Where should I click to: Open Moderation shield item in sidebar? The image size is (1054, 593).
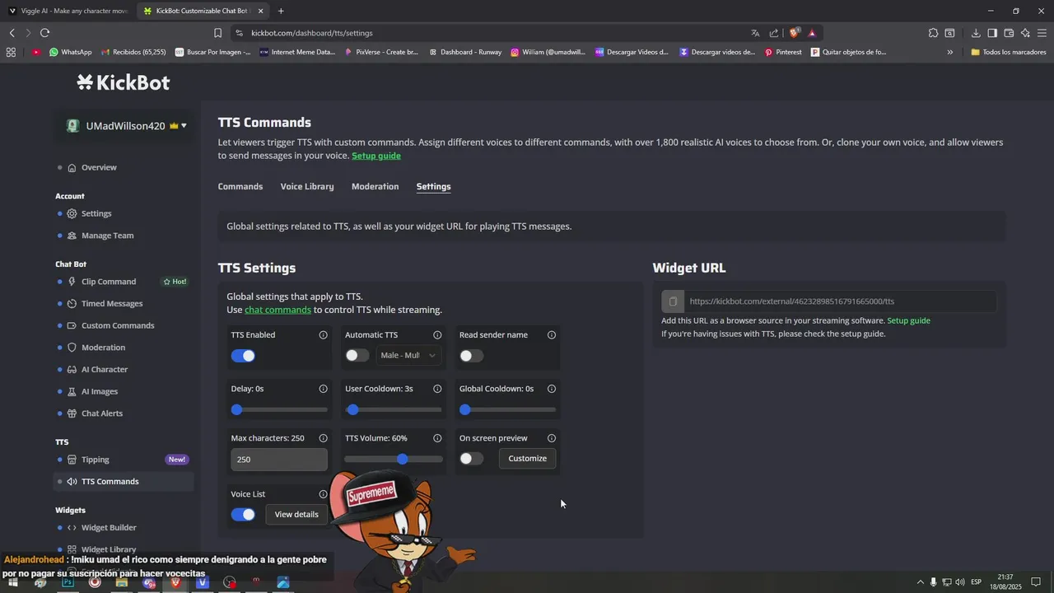103,348
